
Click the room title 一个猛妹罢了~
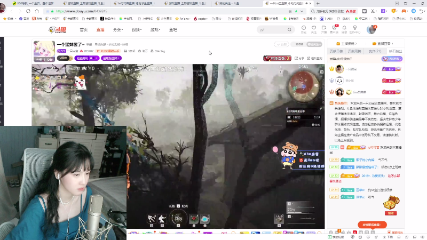click(x=71, y=44)
